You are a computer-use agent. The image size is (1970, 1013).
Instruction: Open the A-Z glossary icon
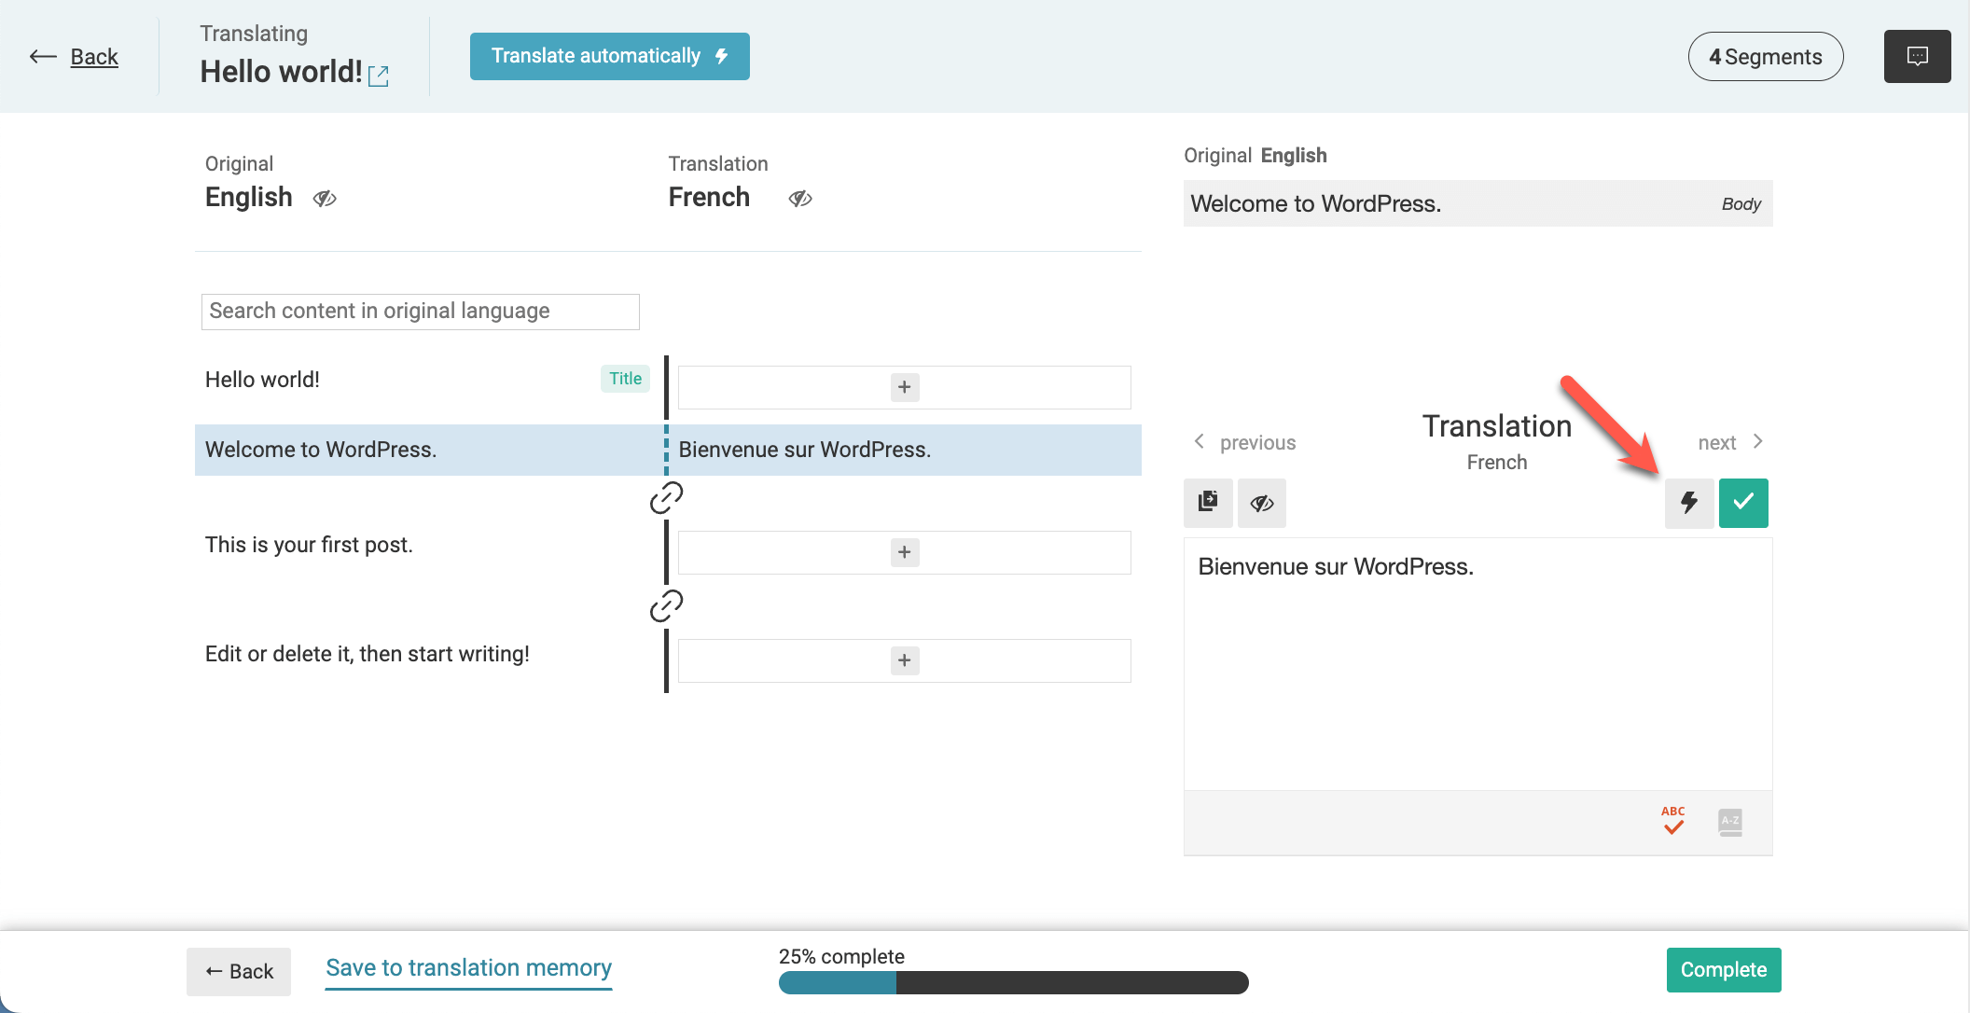coord(1730,822)
